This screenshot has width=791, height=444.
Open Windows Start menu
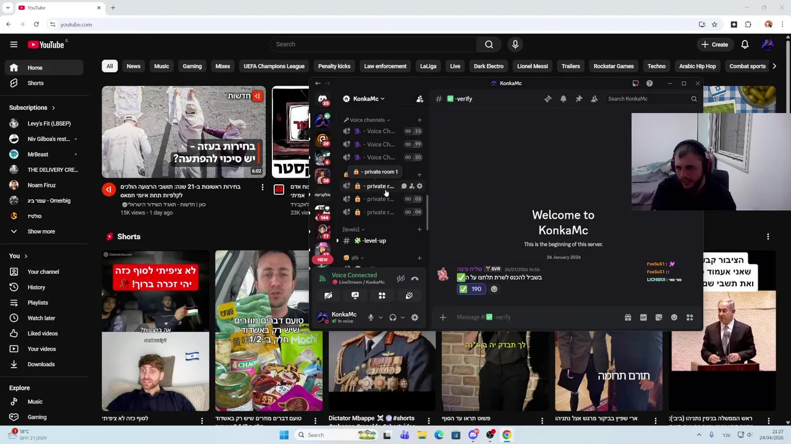tap(284, 435)
